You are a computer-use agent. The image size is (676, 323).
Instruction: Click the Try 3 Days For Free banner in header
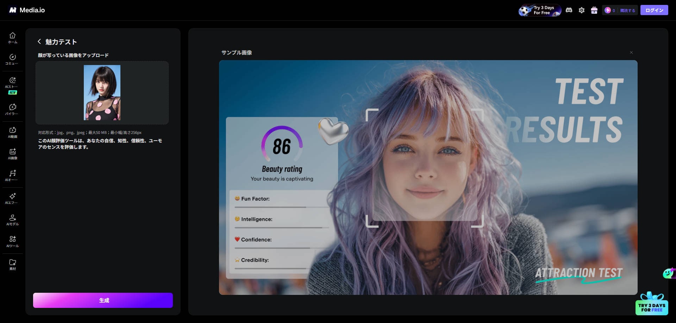click(x=540, y=10)
